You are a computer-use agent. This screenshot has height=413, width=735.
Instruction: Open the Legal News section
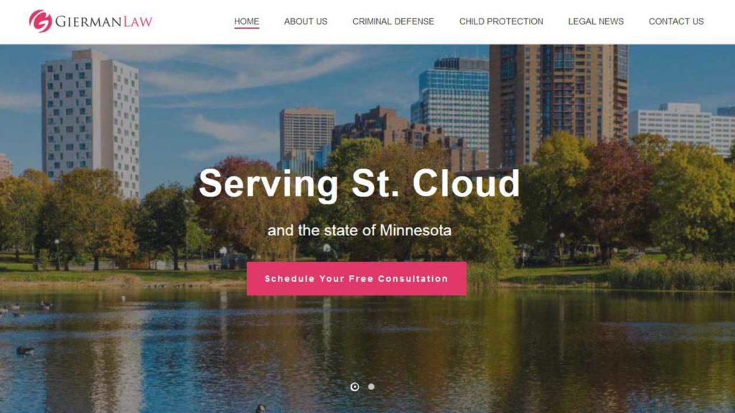click(x=596, y=22)
